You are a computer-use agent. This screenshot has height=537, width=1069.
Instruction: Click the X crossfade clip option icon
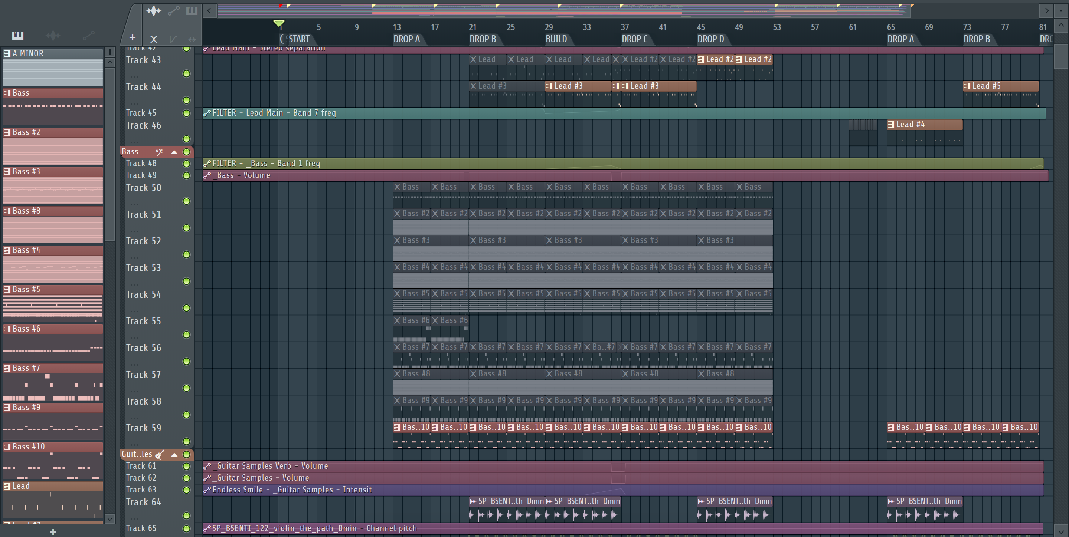[x=154, y=39]
